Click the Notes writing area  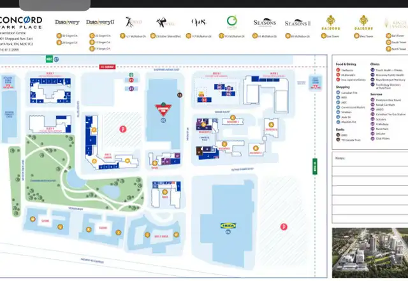click(x=368, y=191)
